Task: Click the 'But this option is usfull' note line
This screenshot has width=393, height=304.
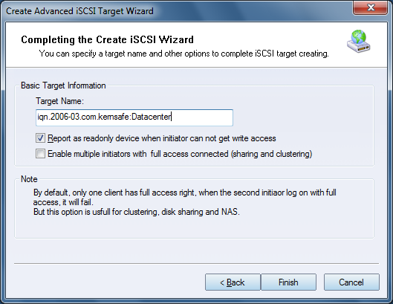Action: click(137, 212)
